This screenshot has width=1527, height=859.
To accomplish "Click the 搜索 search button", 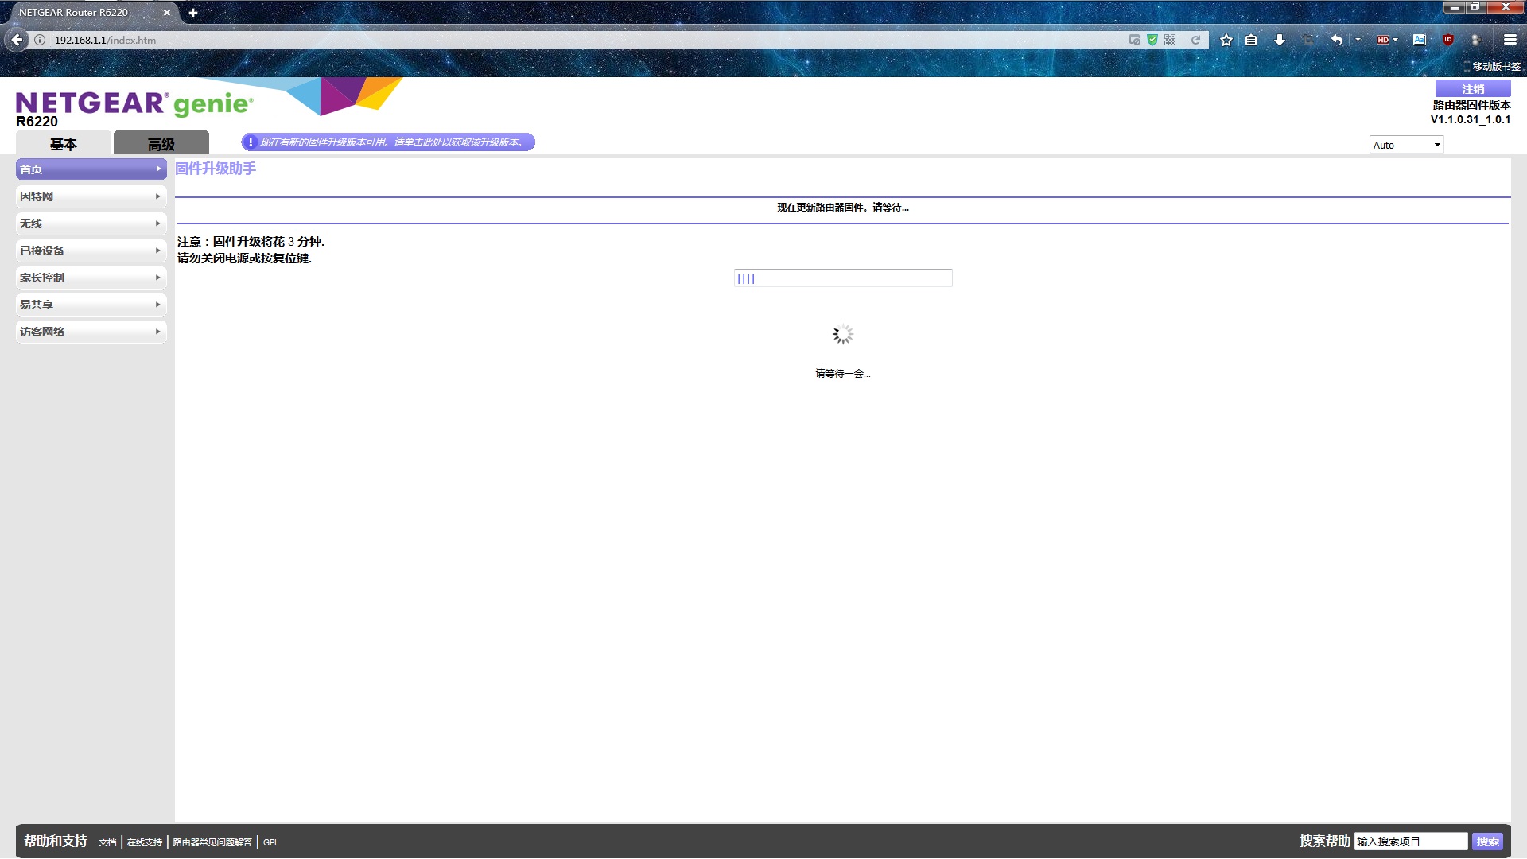I will 1487,842.
